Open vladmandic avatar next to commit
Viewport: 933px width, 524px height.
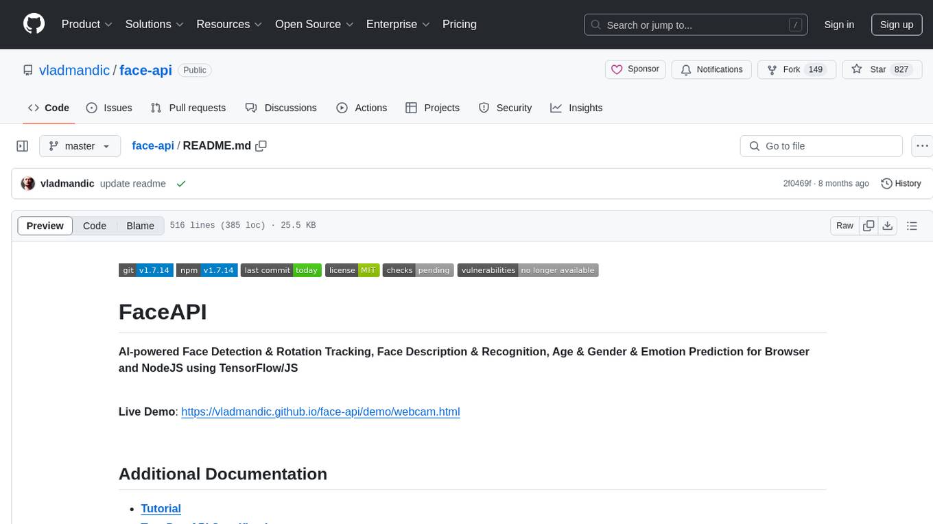28,184
